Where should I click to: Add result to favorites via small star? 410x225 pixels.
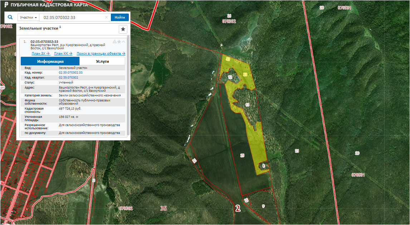tap(119, 42)
